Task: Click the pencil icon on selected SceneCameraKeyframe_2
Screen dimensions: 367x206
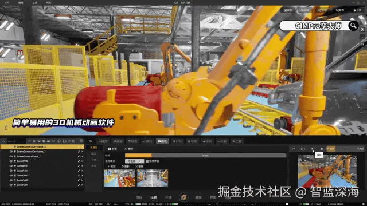Action: 79,147
